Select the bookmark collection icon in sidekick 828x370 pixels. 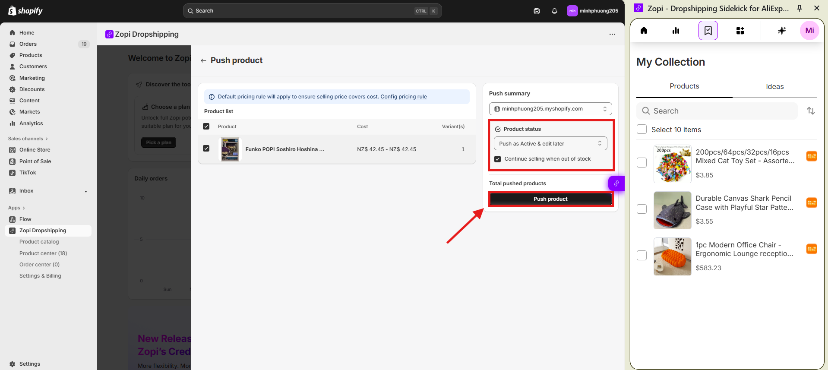708,31
